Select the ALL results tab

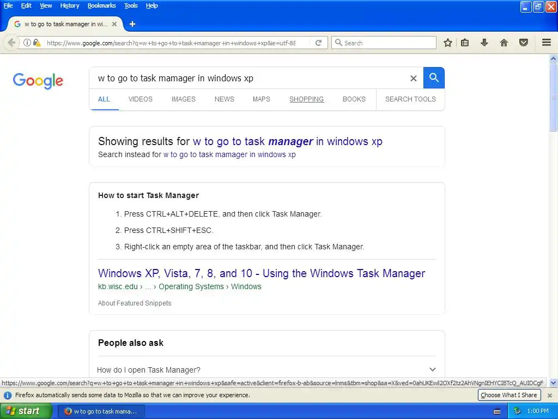[x=104, y=99]
